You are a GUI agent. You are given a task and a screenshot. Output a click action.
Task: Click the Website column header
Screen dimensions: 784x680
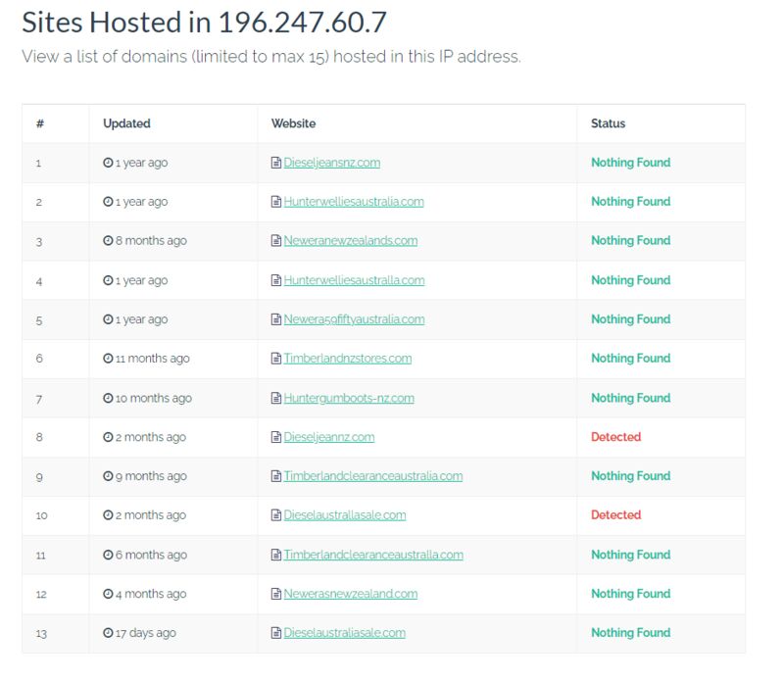point(293,123)
